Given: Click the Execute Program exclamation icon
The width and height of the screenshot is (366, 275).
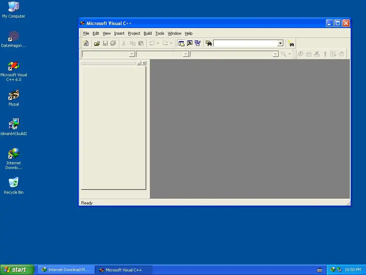Looking at the screenshot, I should (x=325, y=54).
